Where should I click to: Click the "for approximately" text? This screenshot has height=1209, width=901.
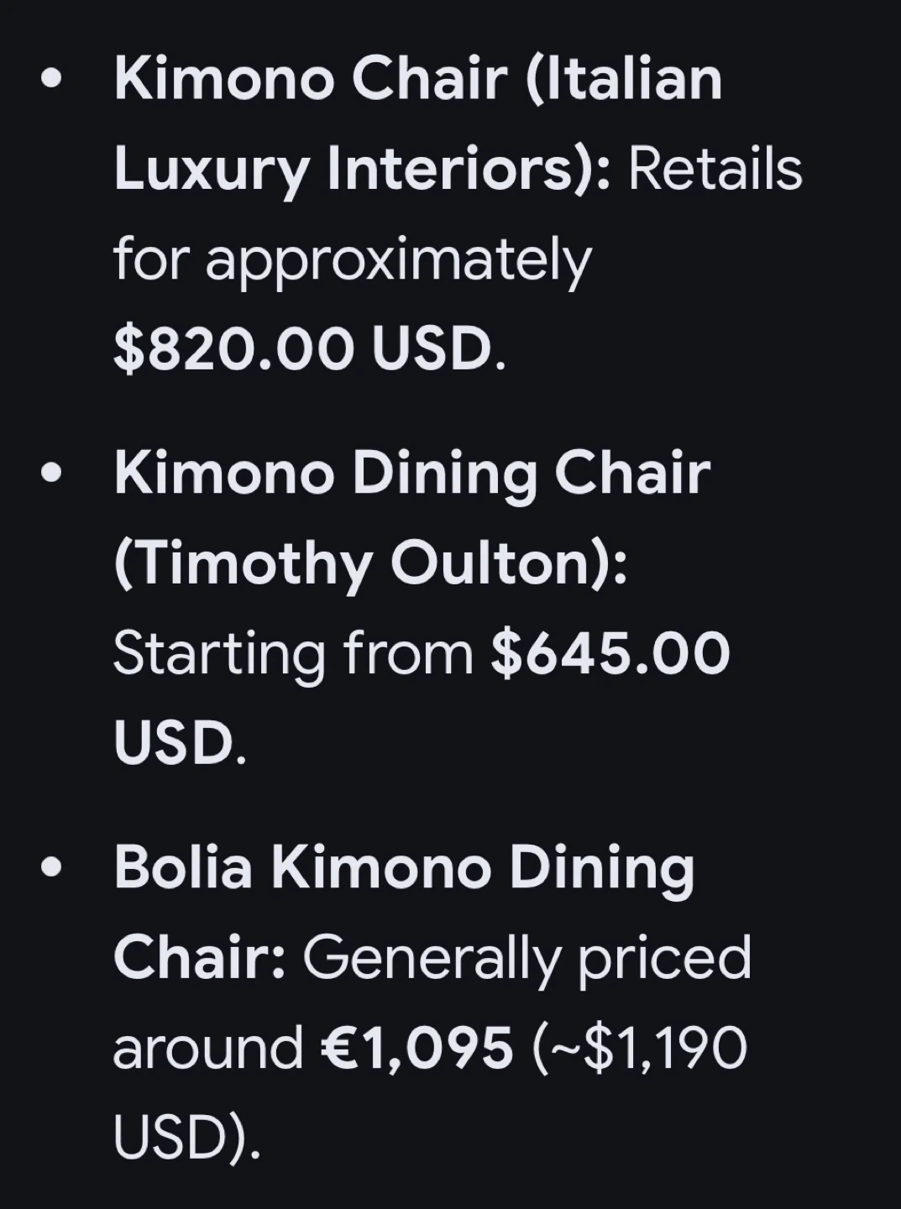[x=353, y=259]
